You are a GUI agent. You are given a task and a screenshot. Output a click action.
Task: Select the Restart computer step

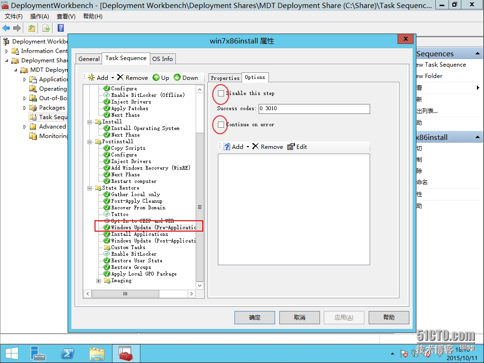[x=133, y=181]
